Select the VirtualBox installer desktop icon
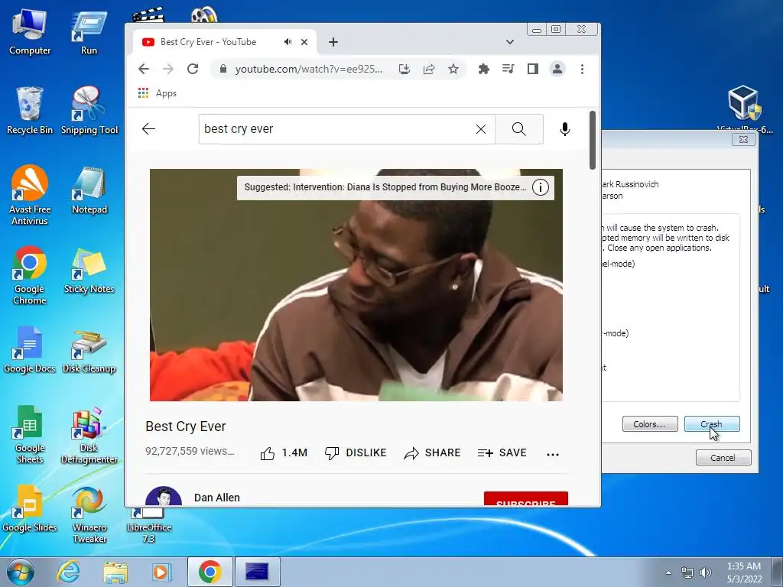The height and width of the screenshot is (587, 783). coord(744,109)
